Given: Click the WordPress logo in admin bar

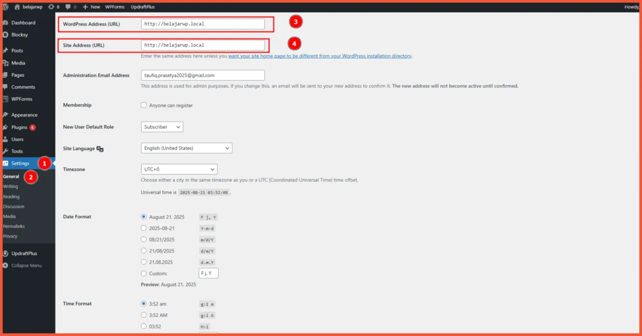Looking at the screenshot, I should pos(6,7).
